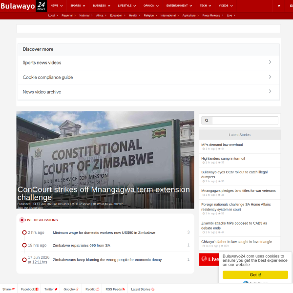The image size is (293, 293).
Task: Expand the TECH dropdown menu
Action: (206, 6)
